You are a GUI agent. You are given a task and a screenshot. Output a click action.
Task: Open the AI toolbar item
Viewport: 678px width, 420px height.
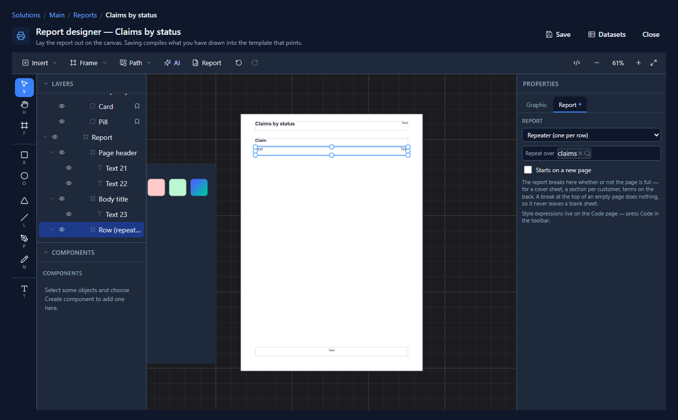(x=172, y=63)
